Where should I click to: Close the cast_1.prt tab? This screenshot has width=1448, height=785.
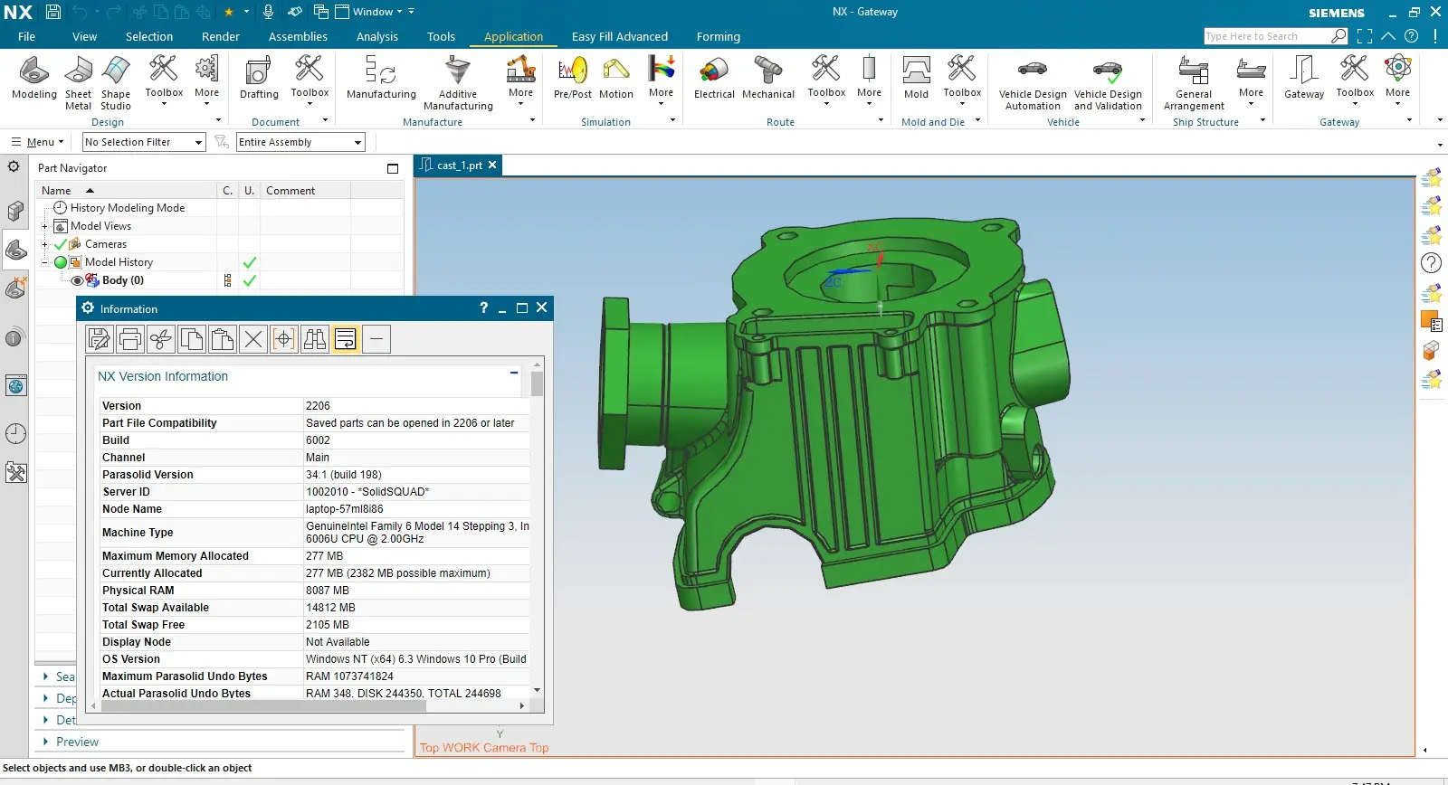click(492, 165)
